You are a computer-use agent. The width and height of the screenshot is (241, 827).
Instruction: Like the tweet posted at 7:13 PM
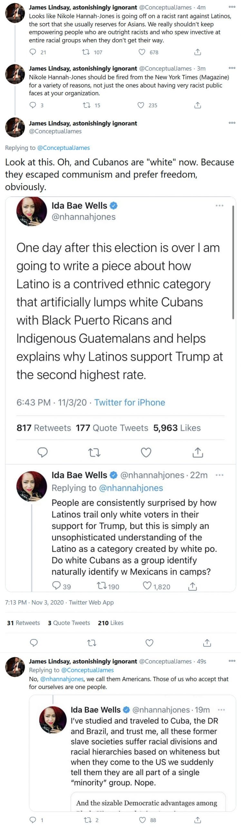tap(149, 643)
